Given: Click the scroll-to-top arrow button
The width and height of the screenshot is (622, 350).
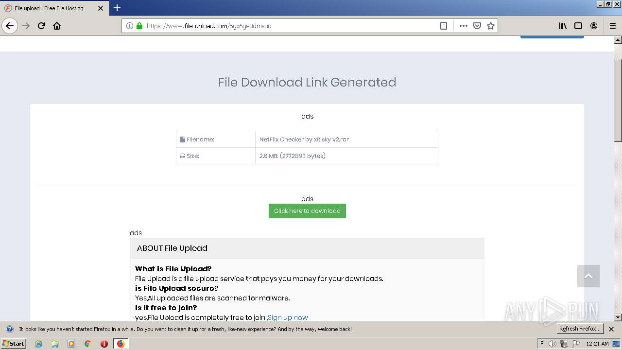Looking at the screenshot, I should tap(588, 276).
